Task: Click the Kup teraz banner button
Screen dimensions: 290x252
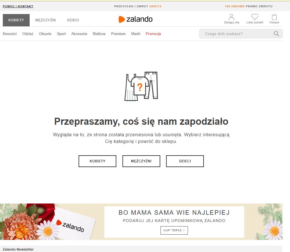Action: (x=174, y=230)
